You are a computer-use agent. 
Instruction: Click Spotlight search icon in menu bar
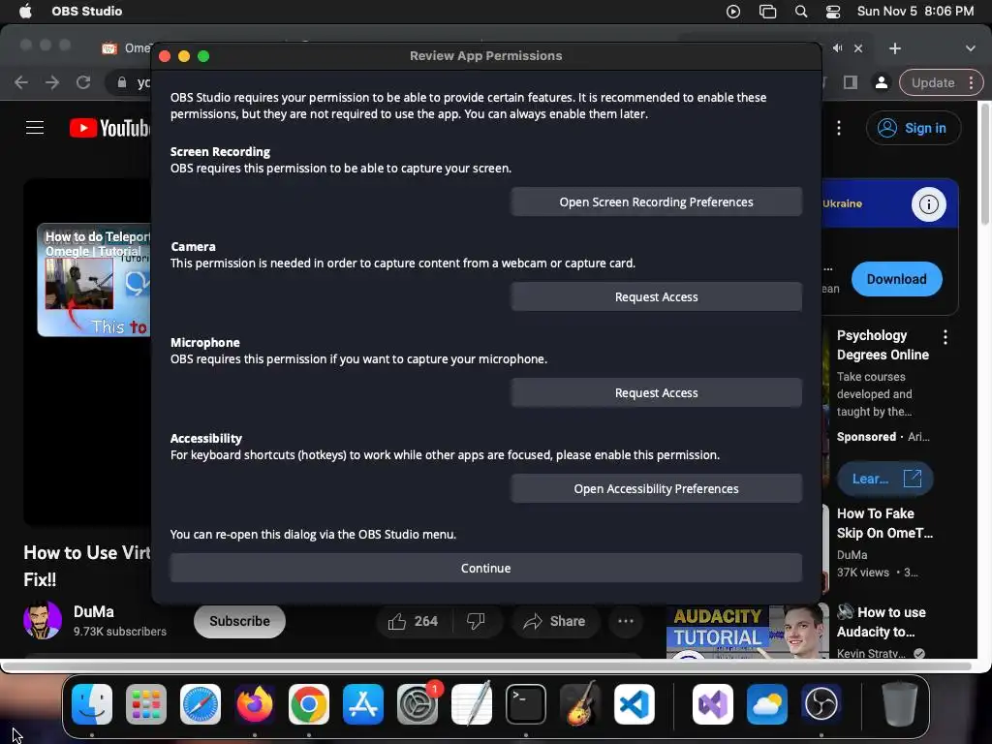point(801,12)
